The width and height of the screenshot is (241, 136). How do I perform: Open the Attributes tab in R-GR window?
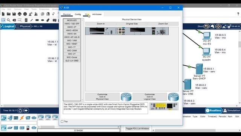[97, 14]
